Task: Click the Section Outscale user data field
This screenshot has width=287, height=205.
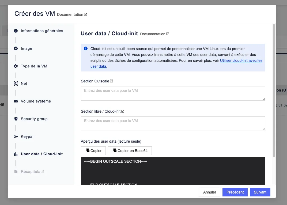Action: point(173,93)
